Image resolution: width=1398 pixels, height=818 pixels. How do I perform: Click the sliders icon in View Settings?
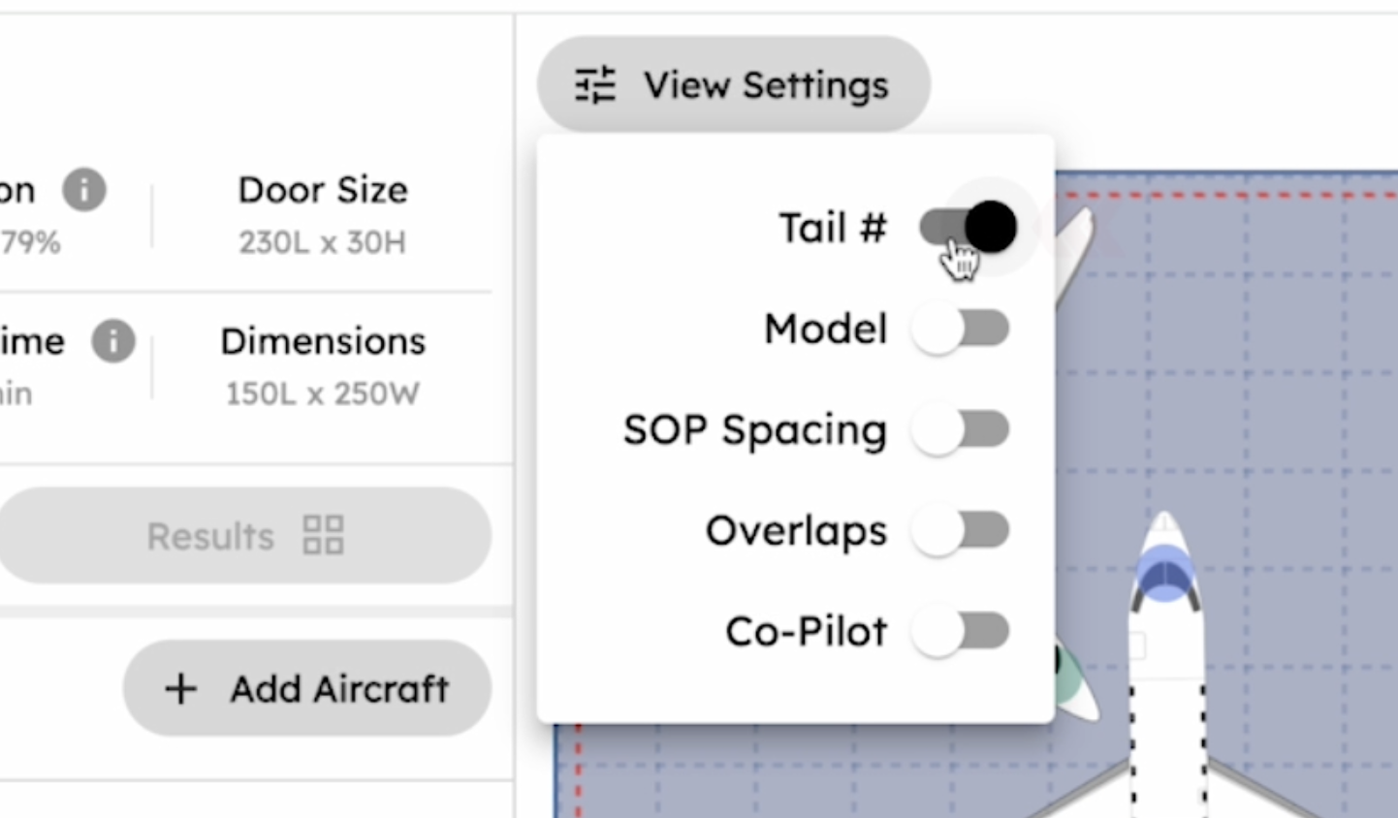(595, 85)
